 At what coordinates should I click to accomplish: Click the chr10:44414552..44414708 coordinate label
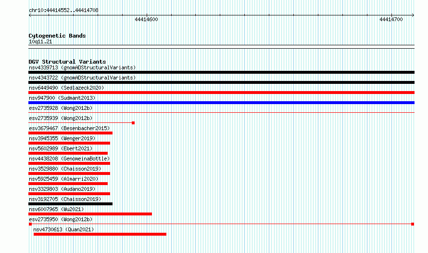(63, 10)
